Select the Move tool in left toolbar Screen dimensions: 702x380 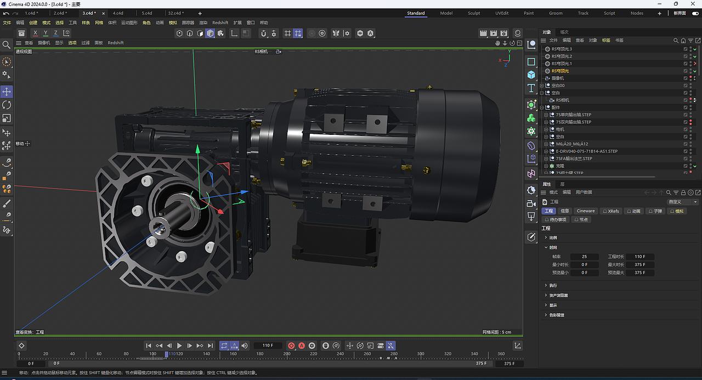[7, 92]
